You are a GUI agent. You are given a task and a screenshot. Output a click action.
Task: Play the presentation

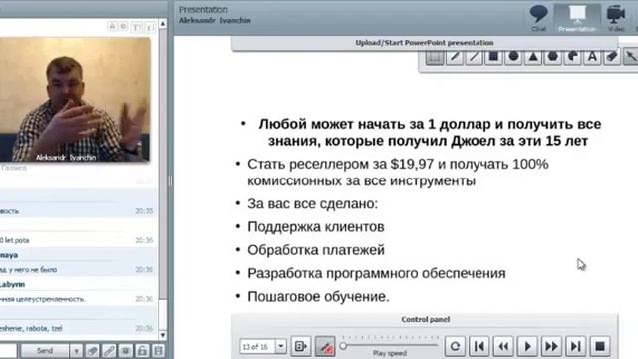[527, 346]
